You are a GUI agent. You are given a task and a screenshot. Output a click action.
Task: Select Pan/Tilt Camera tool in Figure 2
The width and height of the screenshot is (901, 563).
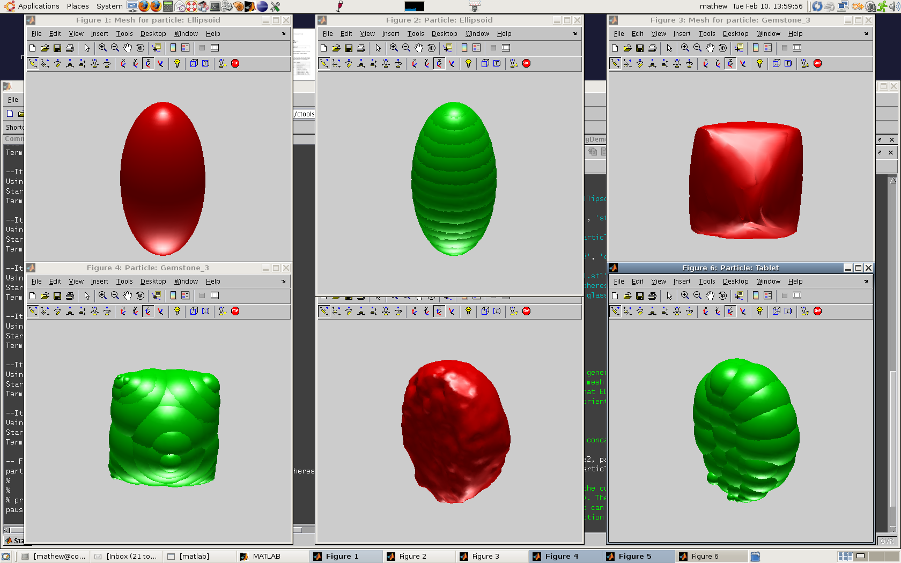pyautogui.click(x=349, y=63)
